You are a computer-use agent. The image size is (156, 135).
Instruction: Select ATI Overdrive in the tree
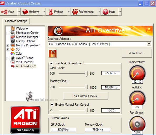26,66
